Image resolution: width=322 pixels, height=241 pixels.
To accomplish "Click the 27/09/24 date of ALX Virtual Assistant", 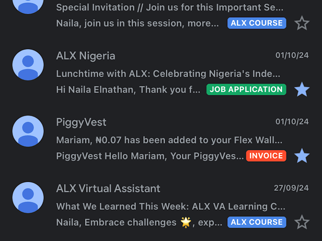I will tap(291, 188).
